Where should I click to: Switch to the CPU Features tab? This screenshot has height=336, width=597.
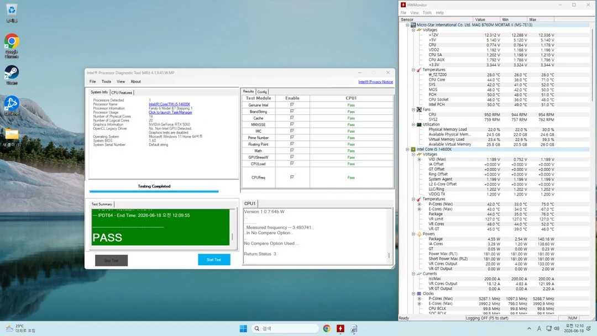[x=122, y=92]
